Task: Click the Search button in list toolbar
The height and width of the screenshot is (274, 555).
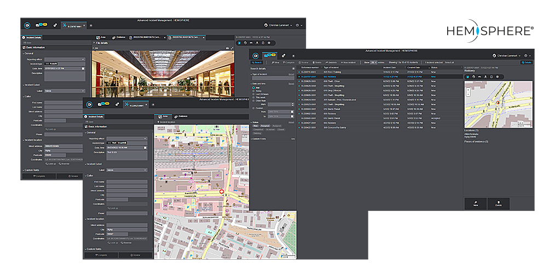Action: pos(257,62)
